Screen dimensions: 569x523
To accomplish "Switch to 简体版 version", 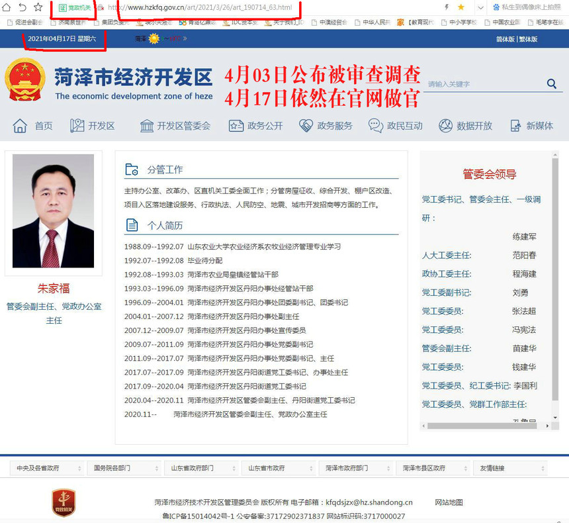I will pos(505,39).
